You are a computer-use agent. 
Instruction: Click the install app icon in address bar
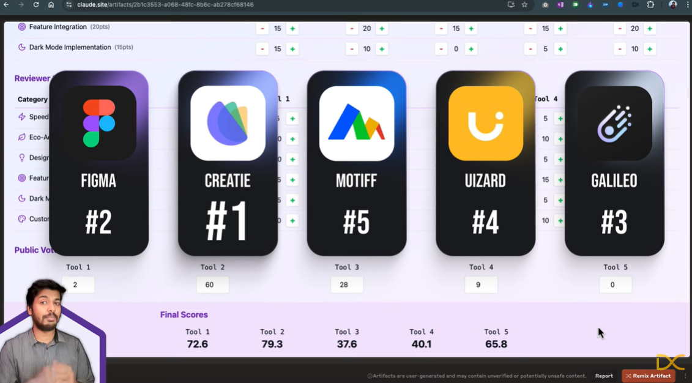511,4
